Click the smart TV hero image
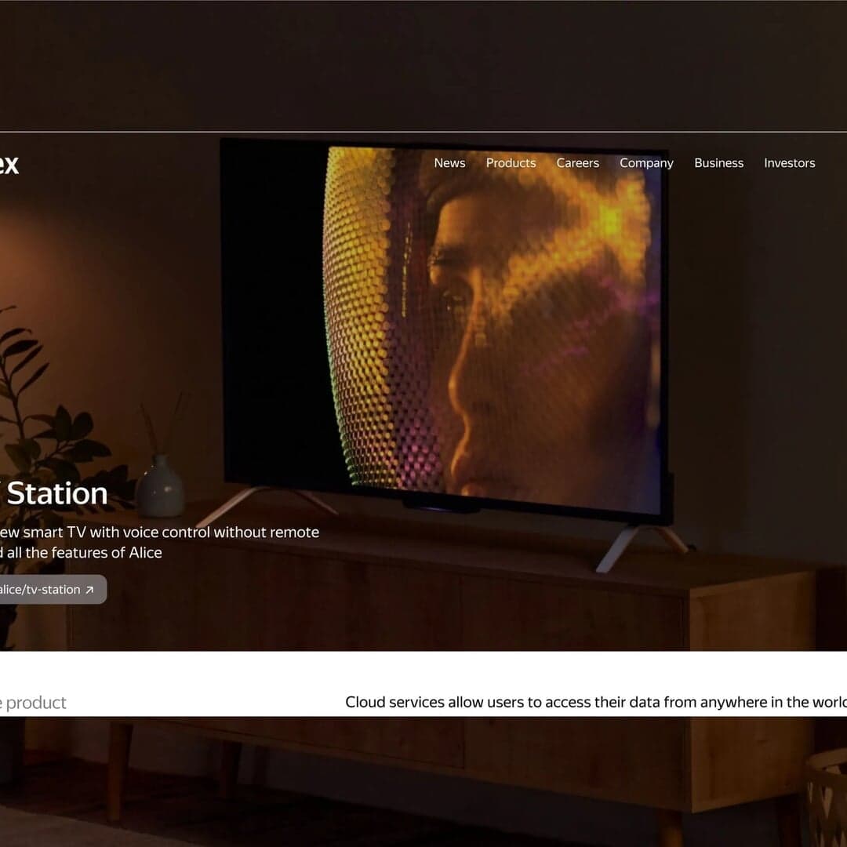Screen dimensions: 847x847 click(447, 329)
